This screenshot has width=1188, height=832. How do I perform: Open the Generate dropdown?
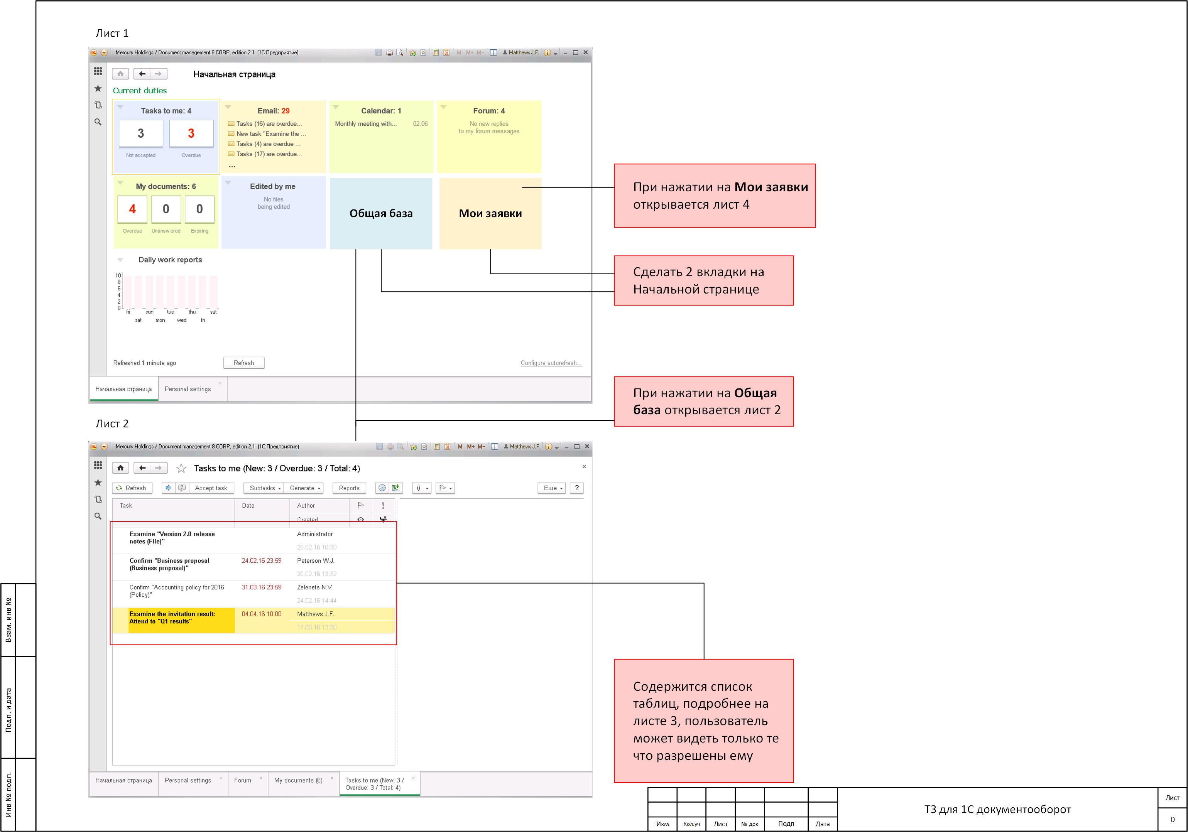(305, 488)
